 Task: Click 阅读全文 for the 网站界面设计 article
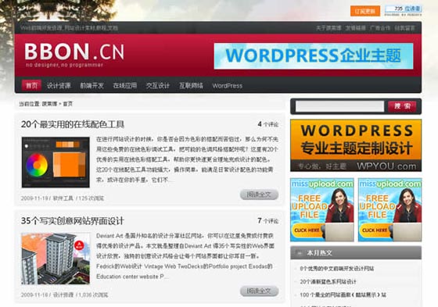tap(259, 291)
